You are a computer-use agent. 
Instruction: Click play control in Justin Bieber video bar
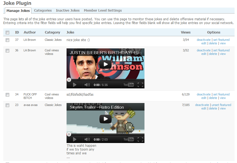74,85
